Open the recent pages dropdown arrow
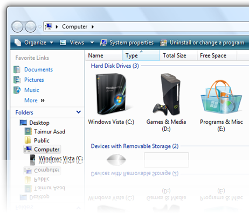 pos(40,27)
